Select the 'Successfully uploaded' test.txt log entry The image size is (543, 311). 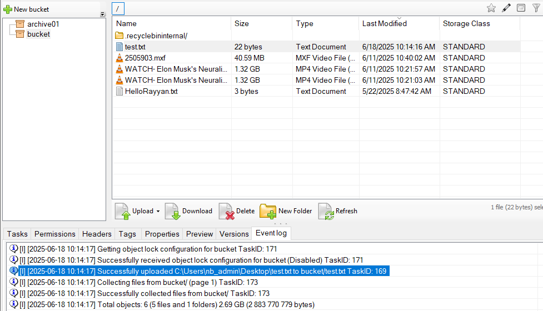(203, 271)
